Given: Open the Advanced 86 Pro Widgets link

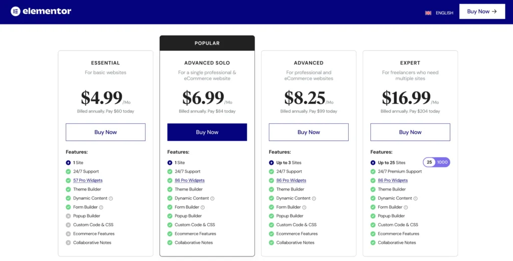Looking at the screenshot, I should tap(291, 180).
